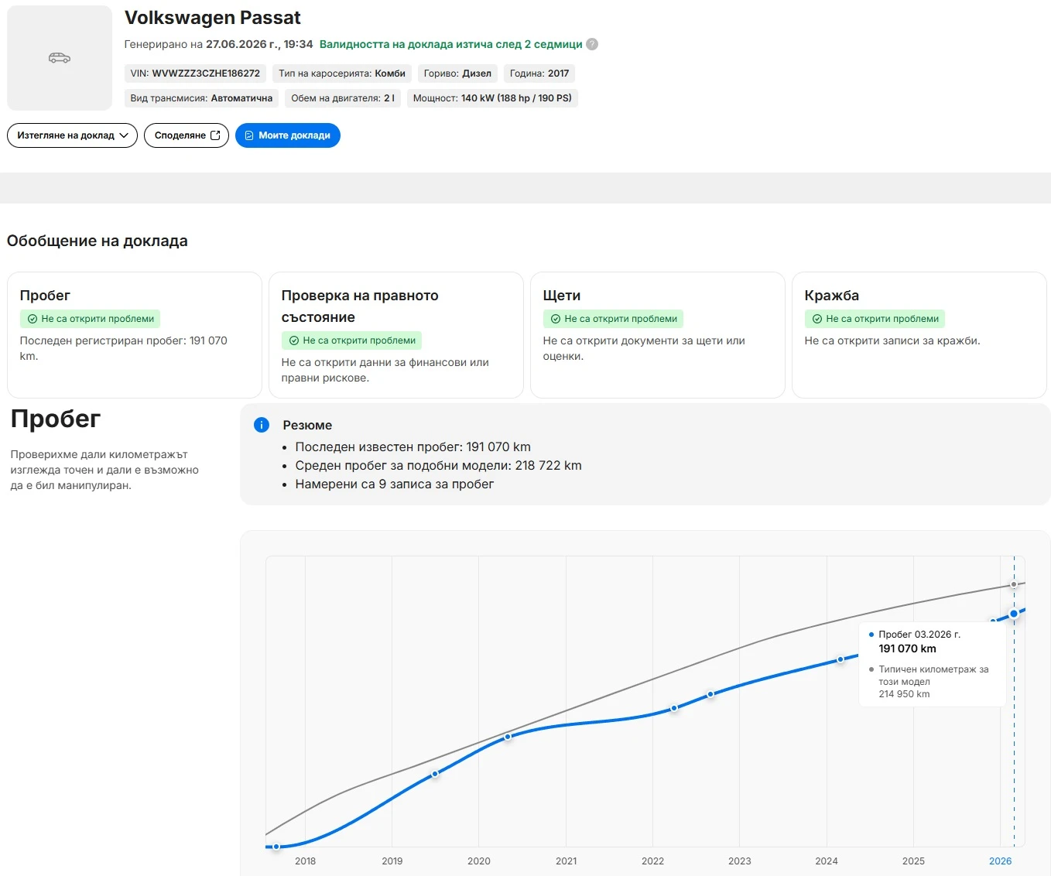Screen dimensions: 1051x876
Task: Open the Кражба summary card
Action: tap(919, 334)
